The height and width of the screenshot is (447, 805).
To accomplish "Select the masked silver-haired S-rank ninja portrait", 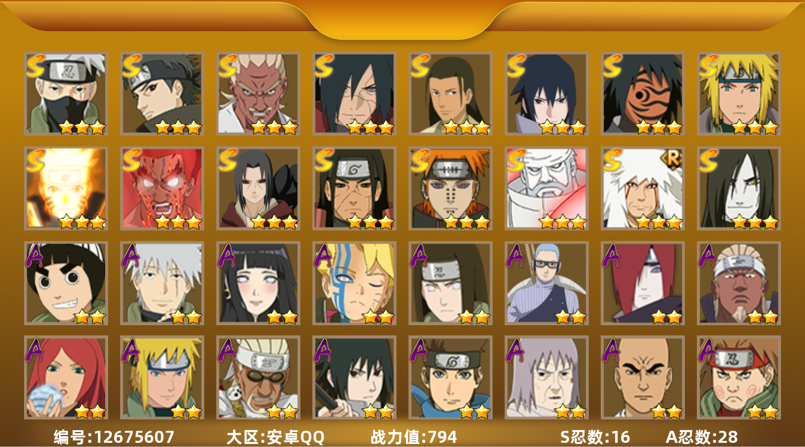I will tap(66, 93).
